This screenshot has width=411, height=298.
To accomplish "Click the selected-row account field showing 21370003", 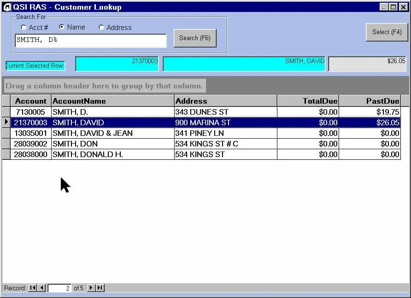I will [x=117, y=64].
